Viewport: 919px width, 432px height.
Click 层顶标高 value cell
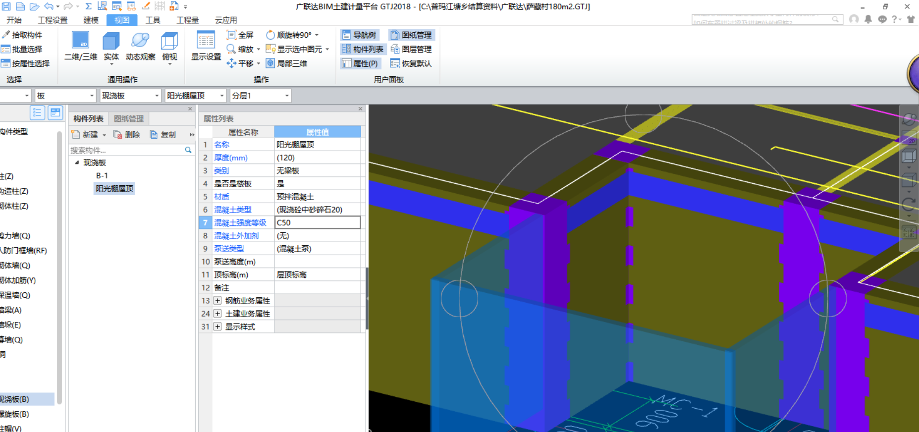pyautogui.click(x=318, y=274)
